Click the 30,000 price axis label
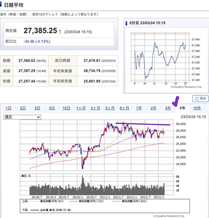Screen dimensions: 209x218 [181, 124]
